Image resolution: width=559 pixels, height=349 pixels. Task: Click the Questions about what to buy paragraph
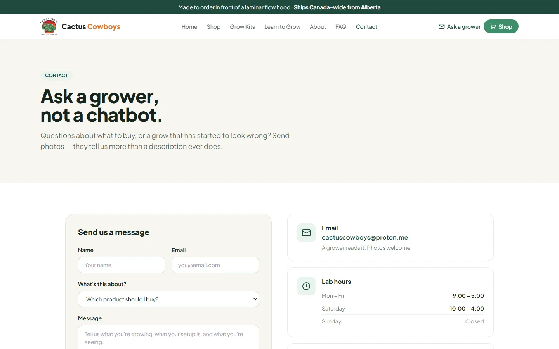click(x=165, y=141)
